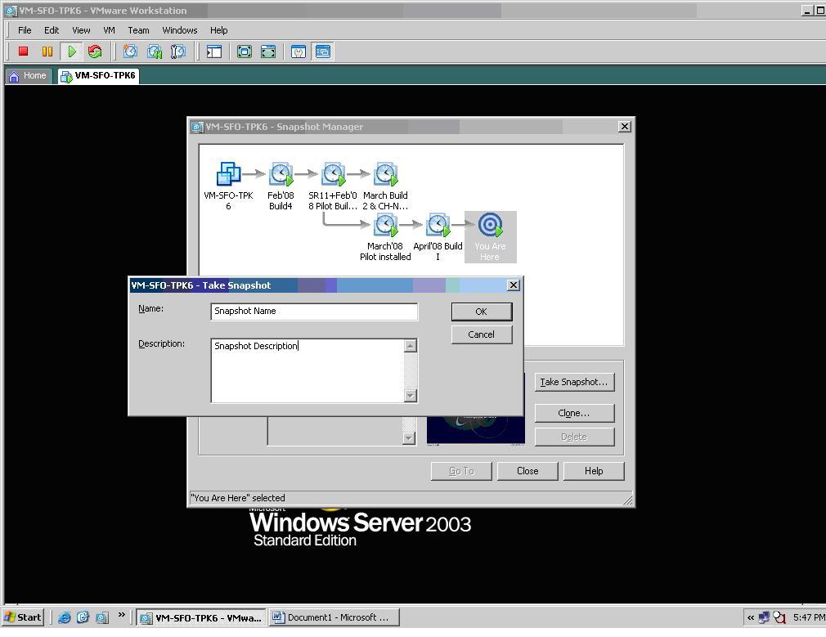This screenshot has width=826, height=637.
Task: Click the Quick Switch toolbar icon
Action: (268, 52)
